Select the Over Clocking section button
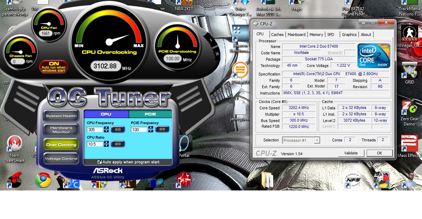 pyautogui.click(x=61, y=144)
